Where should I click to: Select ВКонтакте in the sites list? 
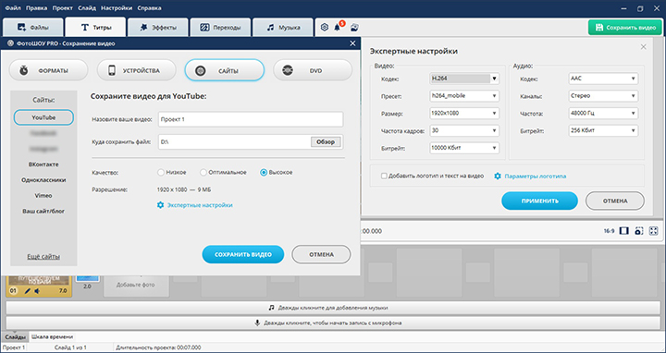(43, 164)
